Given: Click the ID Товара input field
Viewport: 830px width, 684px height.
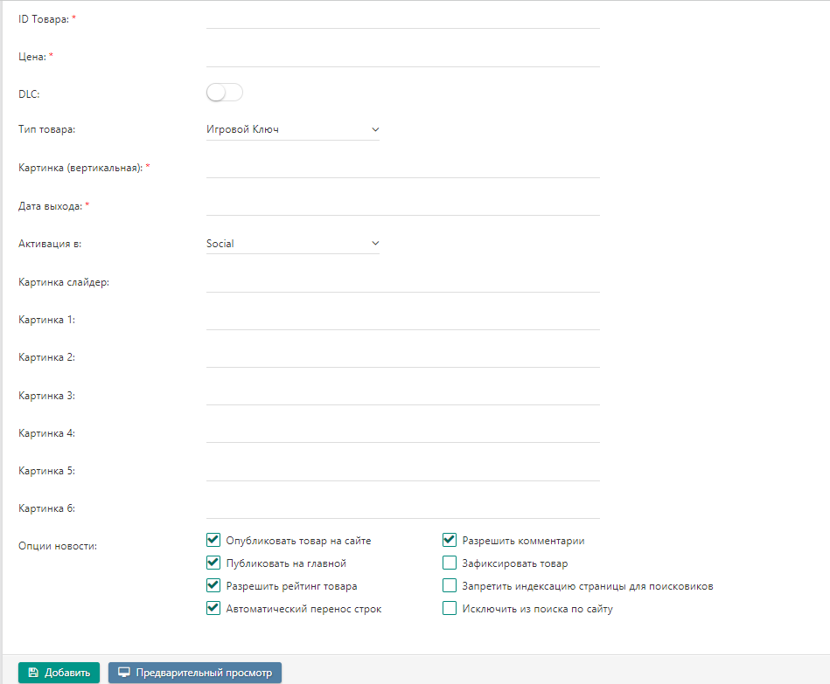Looking at the screenshot, I should [x=402, y=18].
